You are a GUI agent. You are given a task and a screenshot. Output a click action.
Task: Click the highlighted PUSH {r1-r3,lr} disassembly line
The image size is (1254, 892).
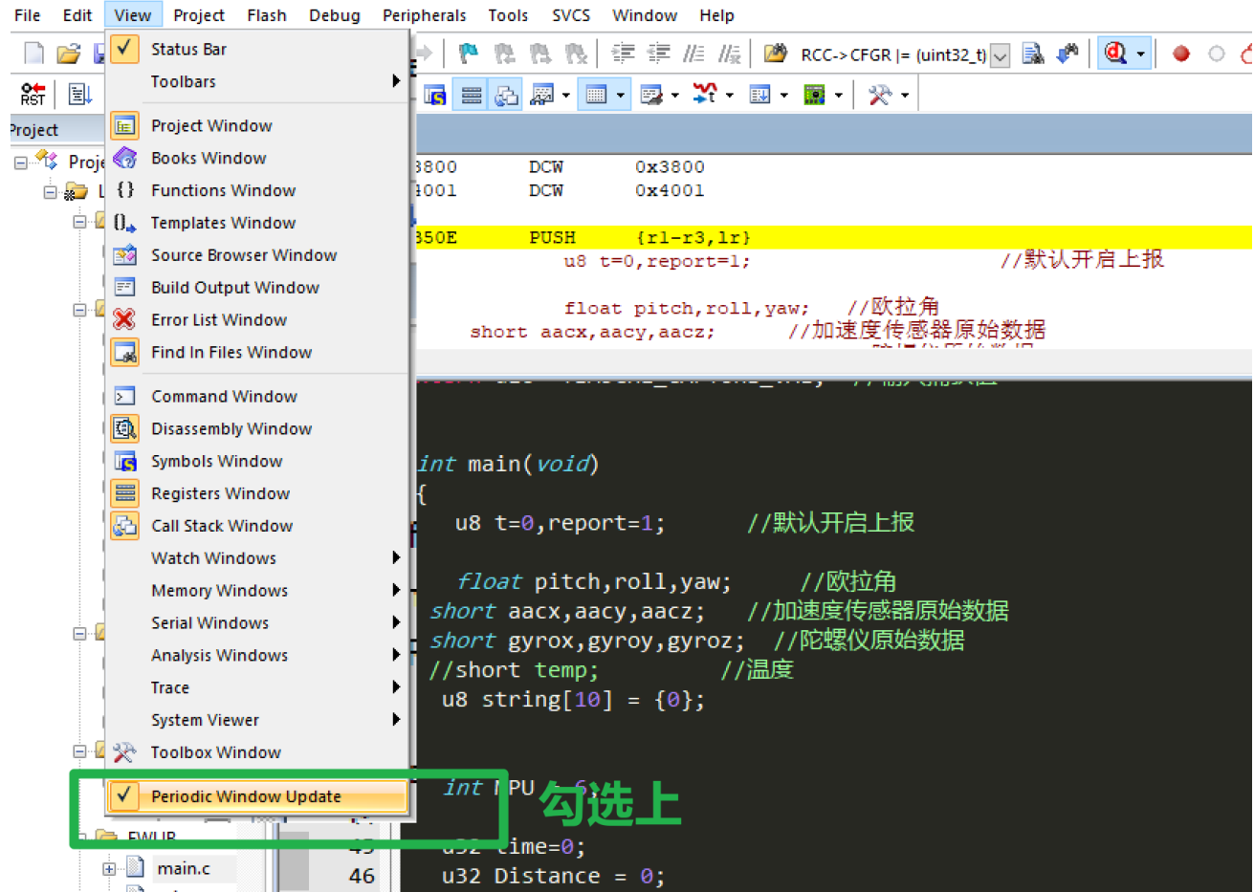(832, 237)
